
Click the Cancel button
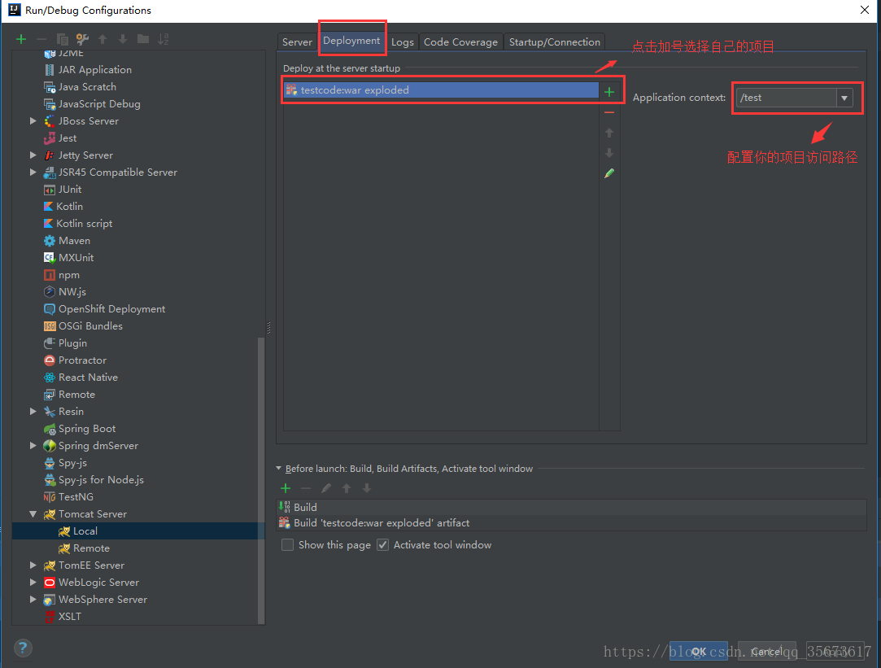[x=767, y=651]
